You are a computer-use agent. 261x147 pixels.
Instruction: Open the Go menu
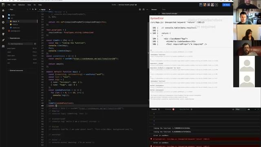pos(35,5)
